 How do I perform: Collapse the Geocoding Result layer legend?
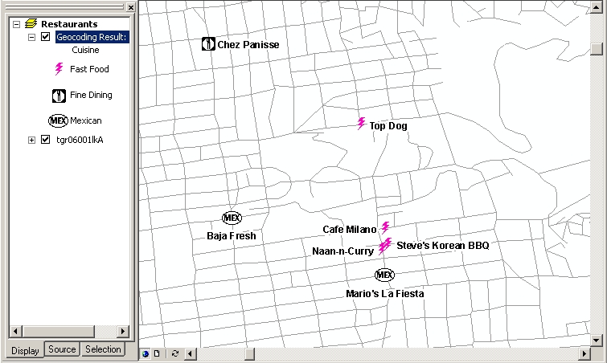tap(31, 37)
